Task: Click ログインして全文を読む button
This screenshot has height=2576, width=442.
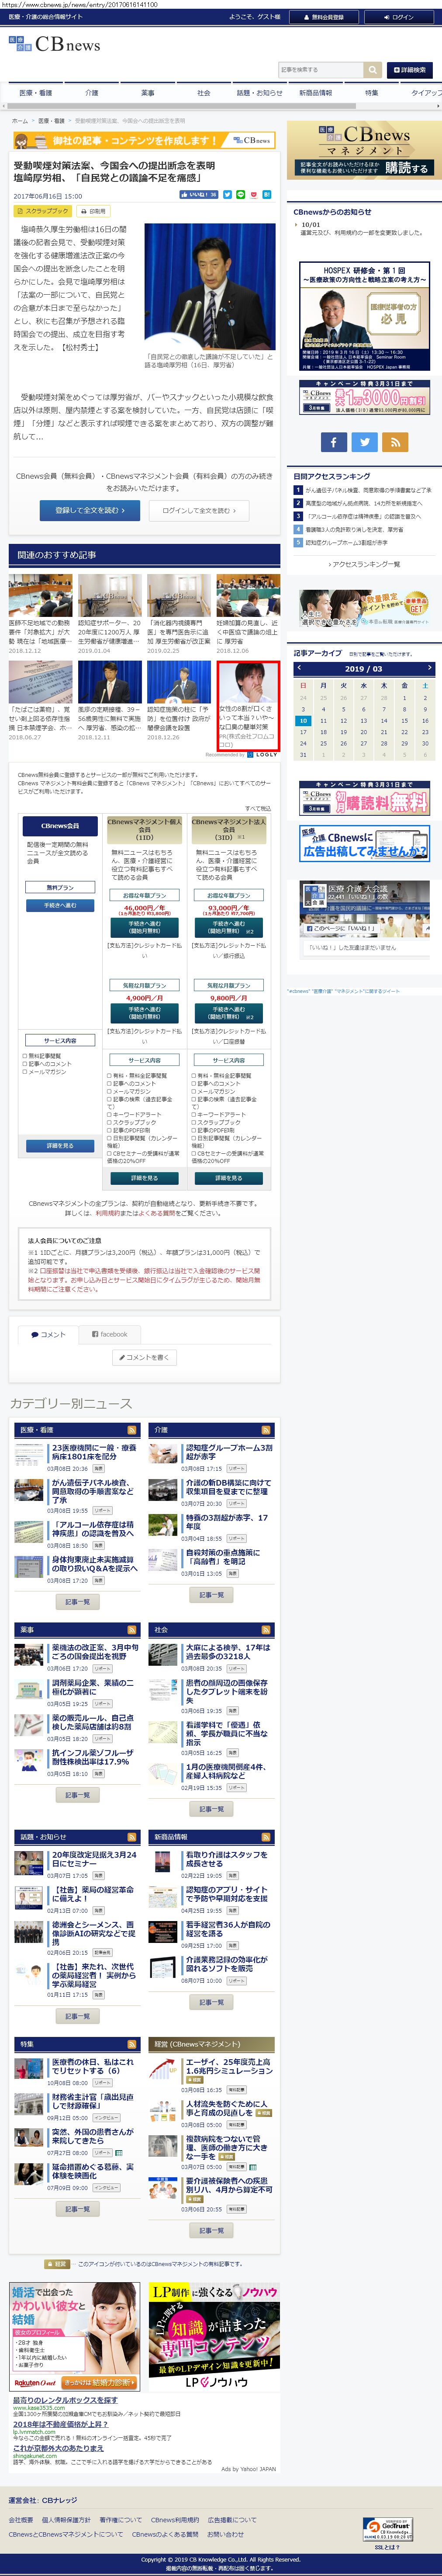Action: (199, 510)
